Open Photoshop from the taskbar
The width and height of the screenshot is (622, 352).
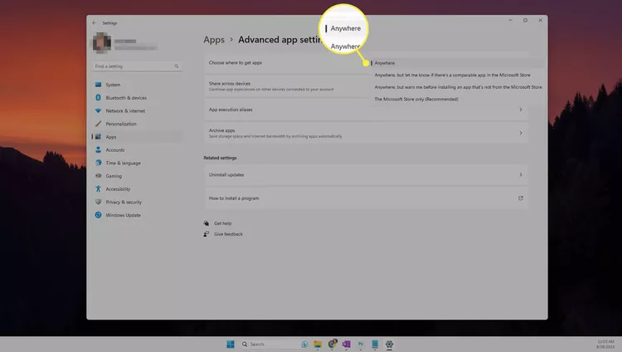[x=361, y=344]
